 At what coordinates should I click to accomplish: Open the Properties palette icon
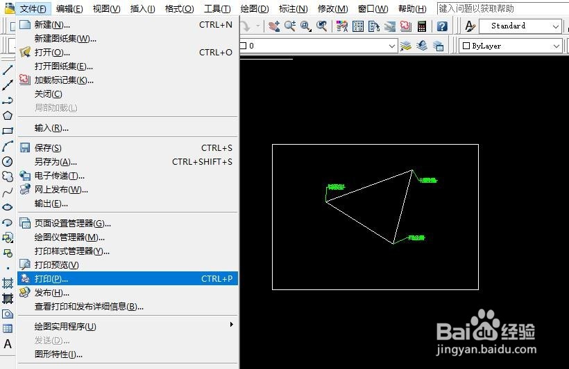pos(342,26)
